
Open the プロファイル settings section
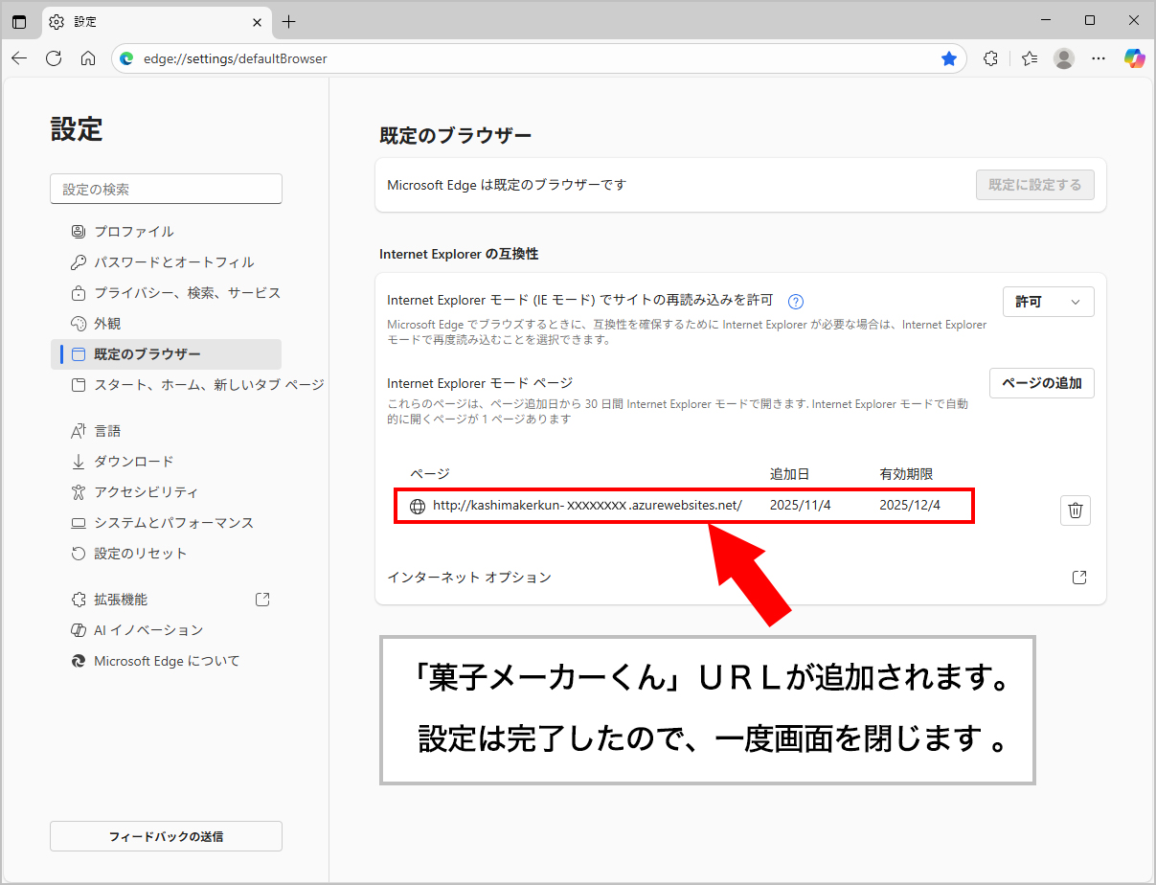[133, 232]
